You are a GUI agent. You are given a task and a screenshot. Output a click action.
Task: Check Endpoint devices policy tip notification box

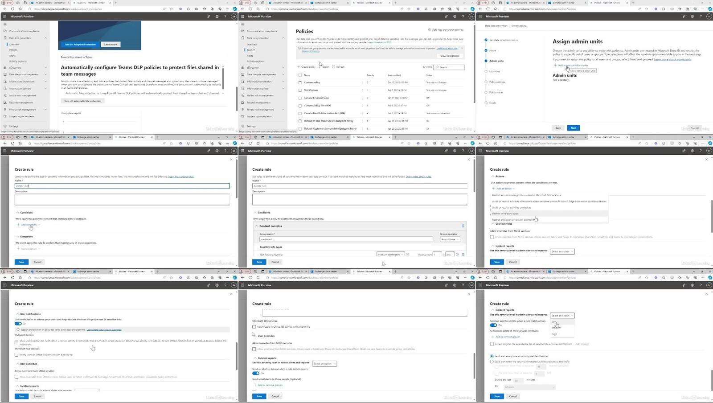click(16, 342)
